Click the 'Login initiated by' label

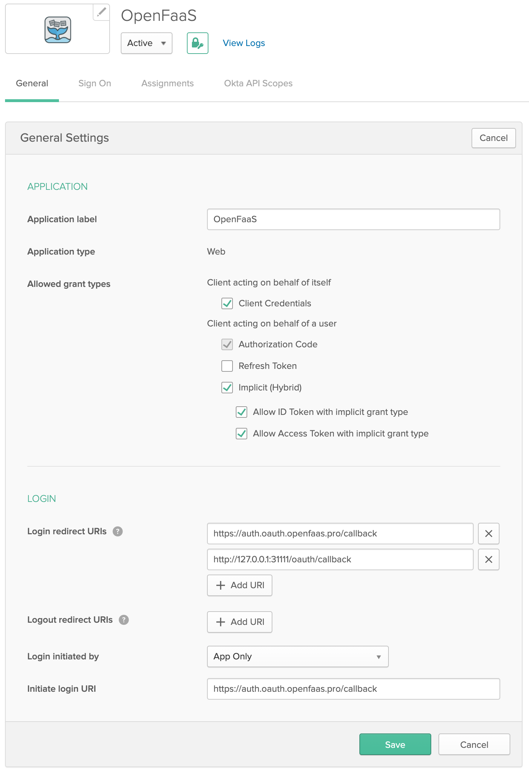point(63,657)
